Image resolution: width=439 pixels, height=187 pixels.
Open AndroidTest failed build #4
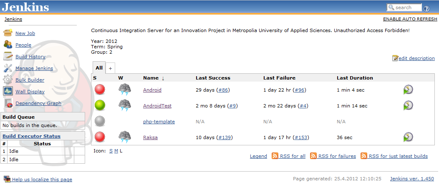[x=303, y=106]
